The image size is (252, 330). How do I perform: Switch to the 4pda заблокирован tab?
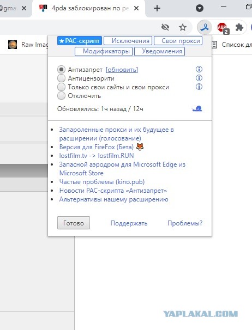click(x=88, y=8)
